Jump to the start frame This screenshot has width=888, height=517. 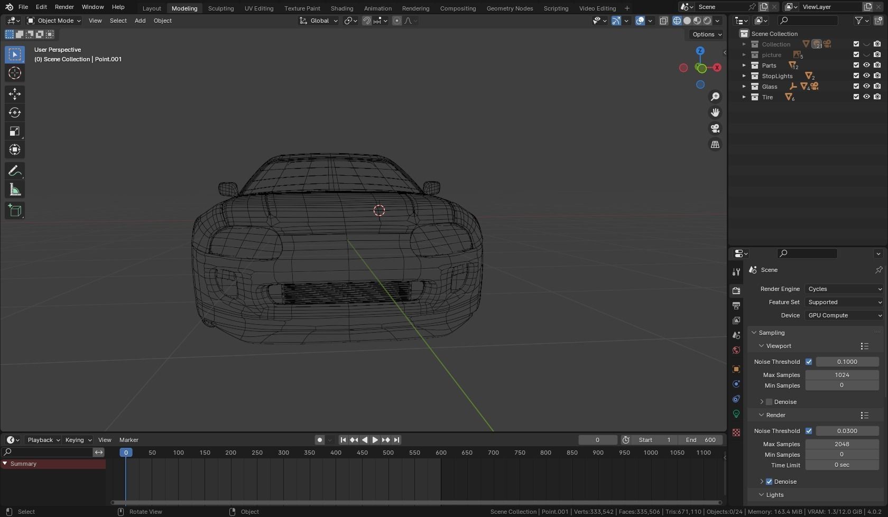[x=343, y=440]
